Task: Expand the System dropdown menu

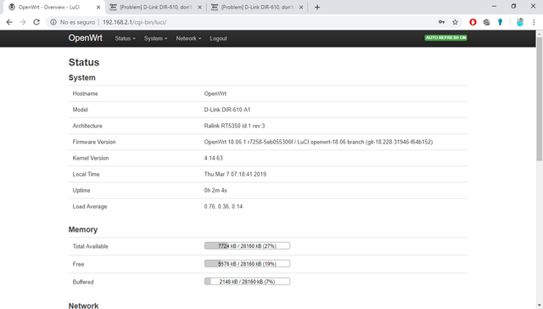Action: (x=155, y=38)
